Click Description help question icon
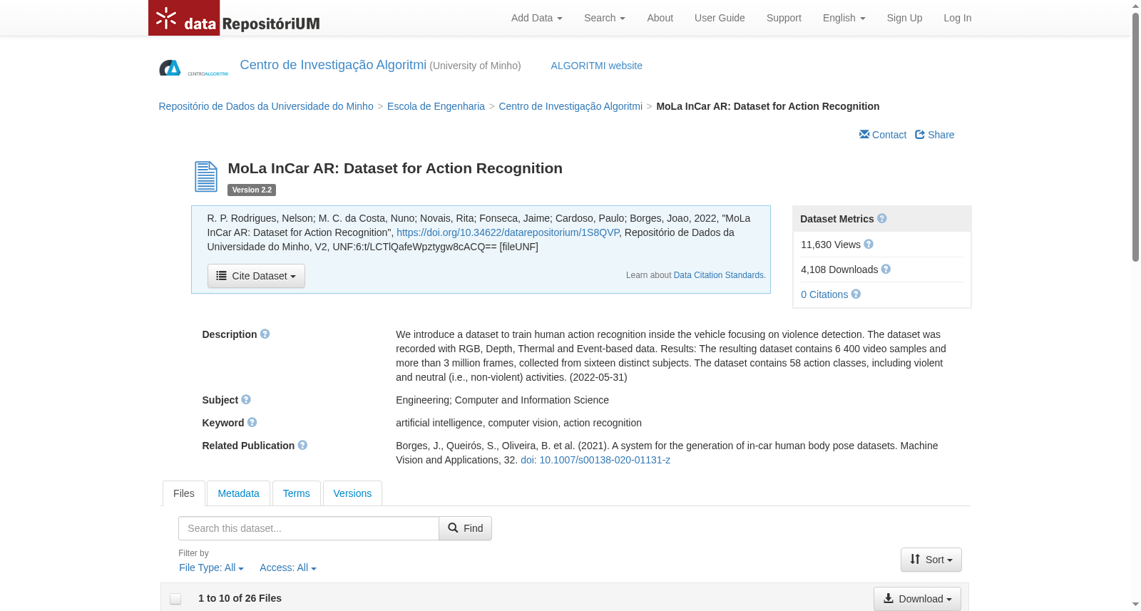This screenshot has width=1141, height=611. pos(265,334)
